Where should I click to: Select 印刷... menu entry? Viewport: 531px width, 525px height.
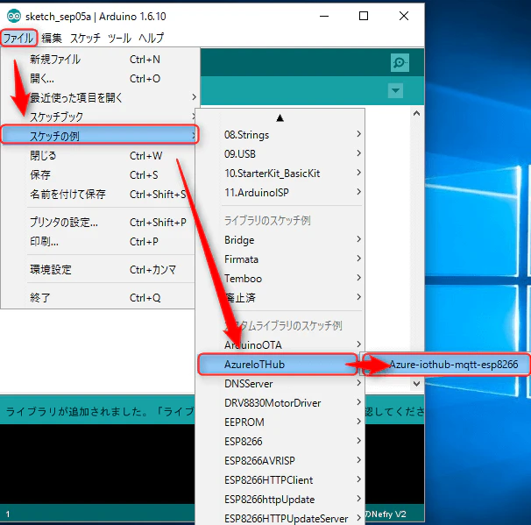(100, 242)
